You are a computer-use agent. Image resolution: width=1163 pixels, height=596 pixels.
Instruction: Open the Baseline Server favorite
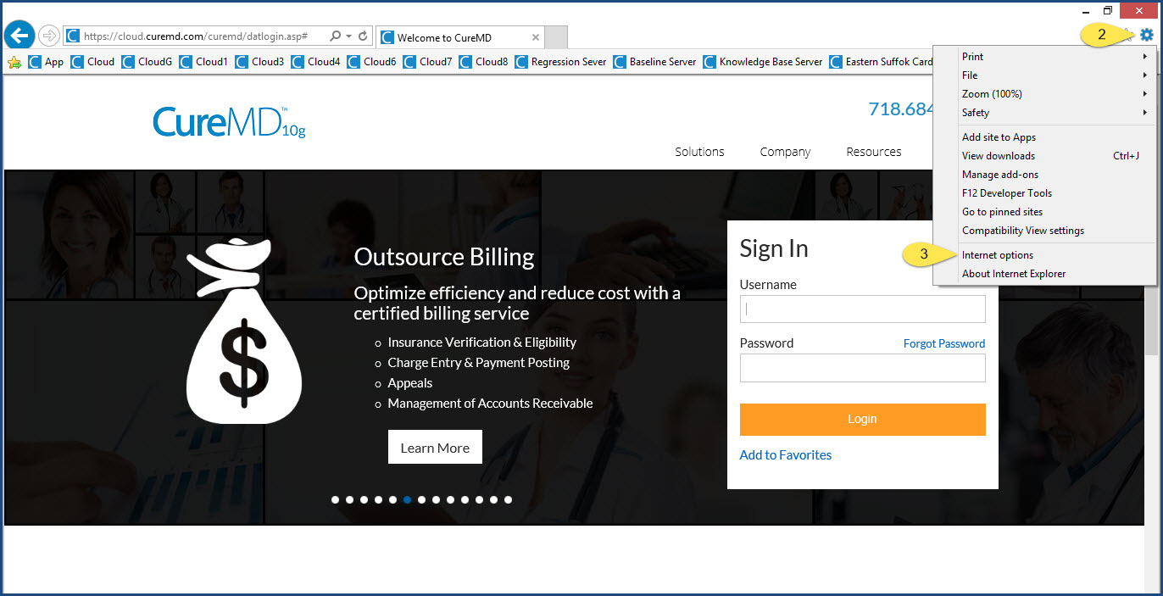tap(654, 62)
